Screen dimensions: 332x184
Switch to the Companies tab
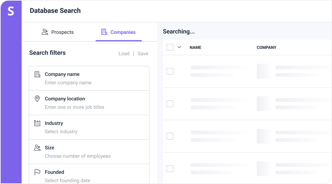(x=119, y=32)
